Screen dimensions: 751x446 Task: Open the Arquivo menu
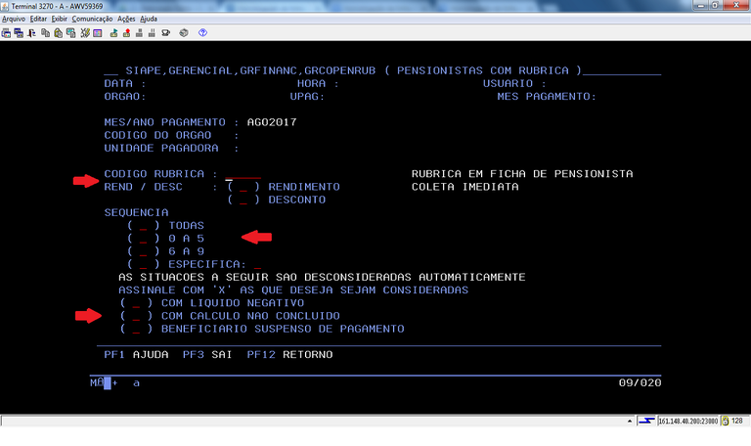(14, 20)
